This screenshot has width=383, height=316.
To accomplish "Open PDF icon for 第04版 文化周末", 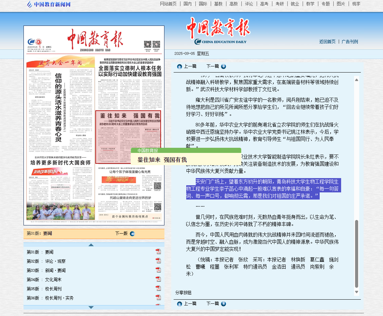I will [x=158, y=279].
